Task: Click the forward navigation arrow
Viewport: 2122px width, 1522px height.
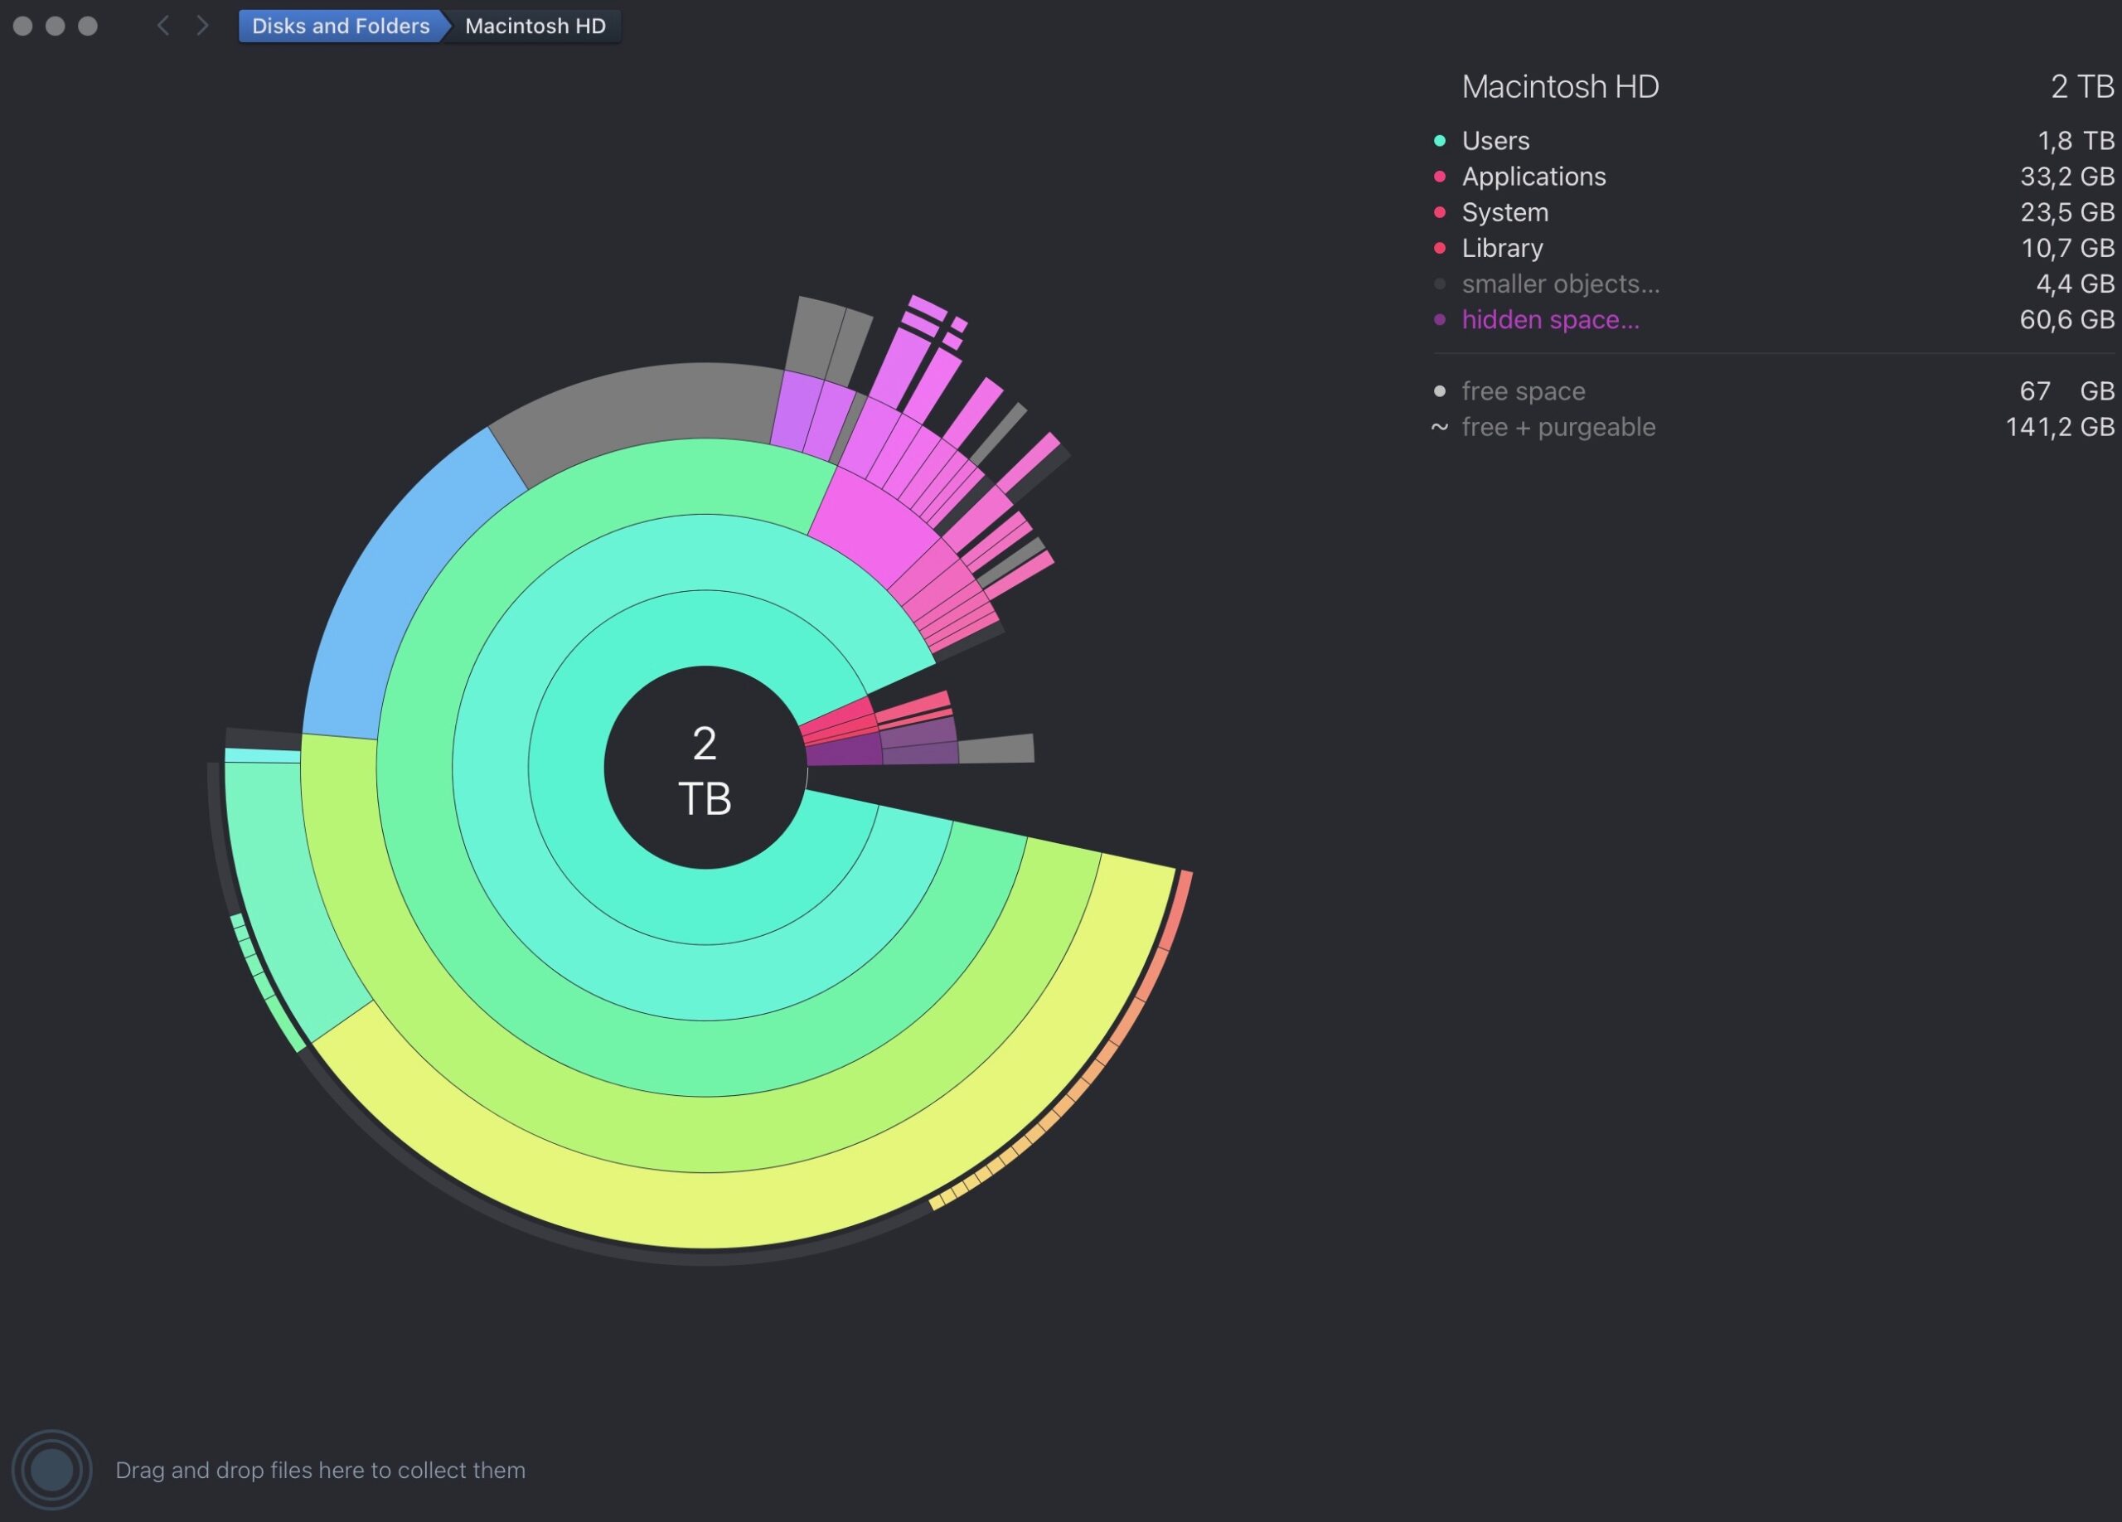Action: coord(203,25)
